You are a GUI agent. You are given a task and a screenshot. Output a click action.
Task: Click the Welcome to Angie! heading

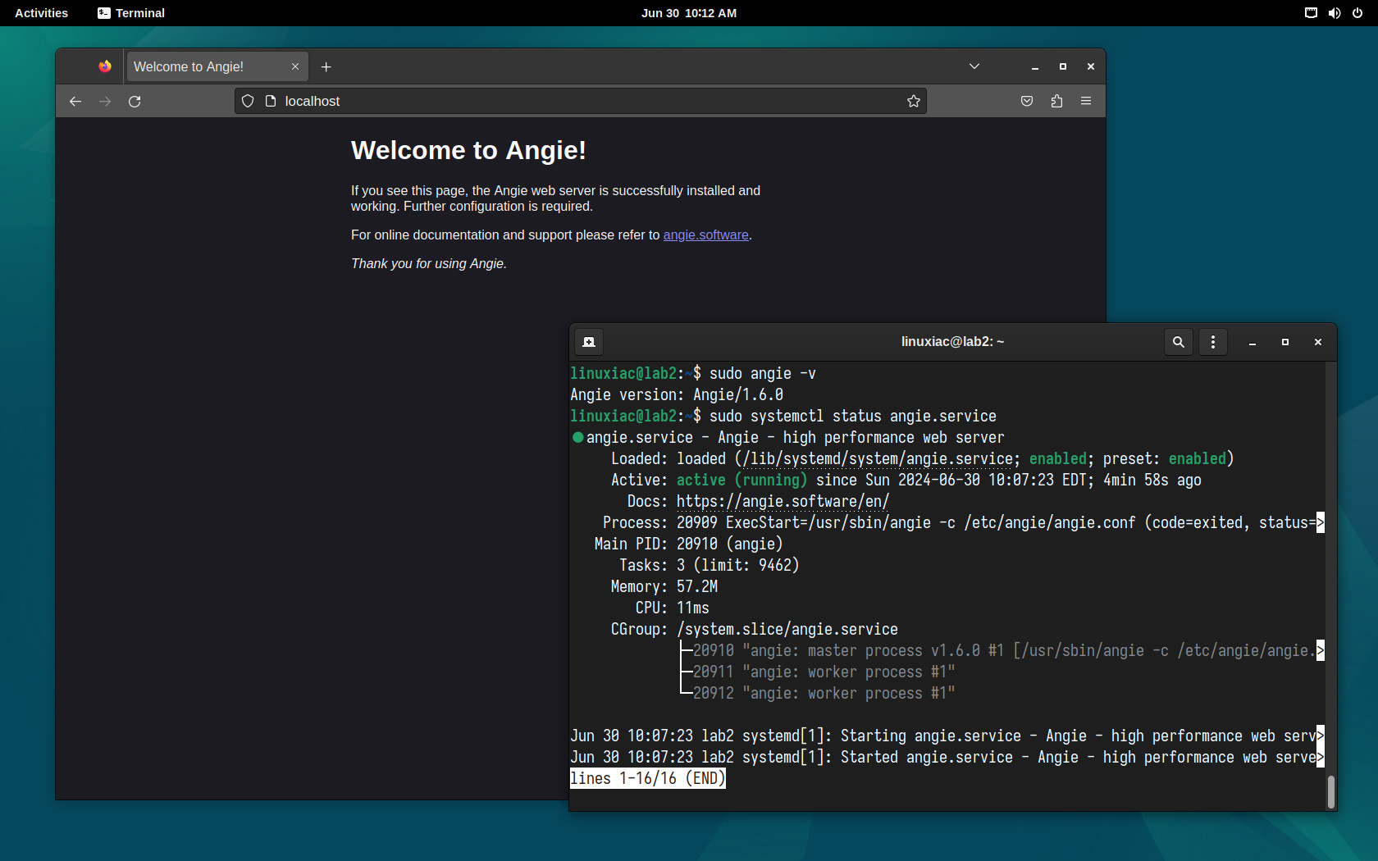[x=468, y=150]
